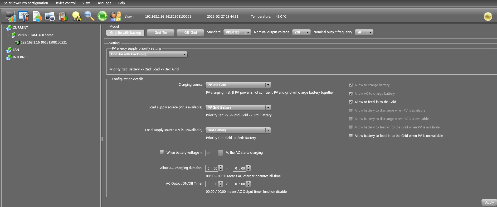This screenshot has height=207, width=497.
Task: Click the LAN network icon
Action: pyautogui.click(x=9, y=50)
